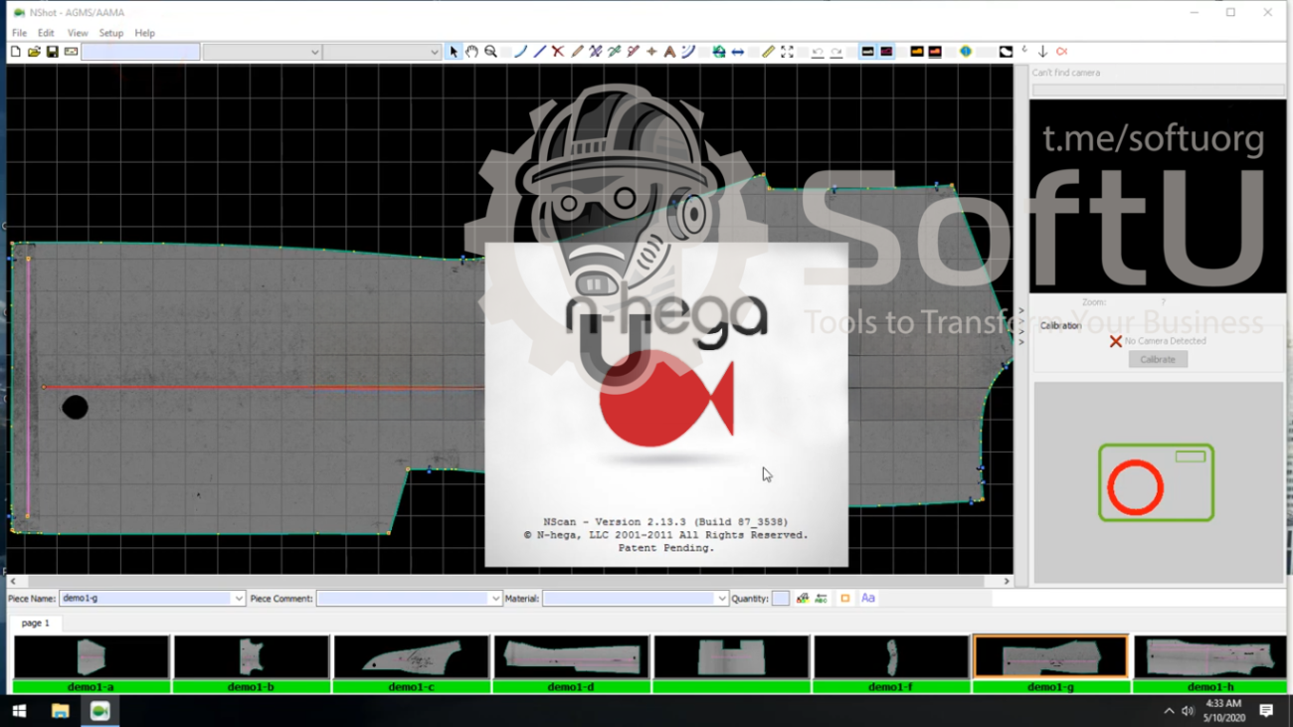The height and width of the screenshot is (727, 1293).
Task: Expand the Material dropdown
Action: [x=721, y=599]
